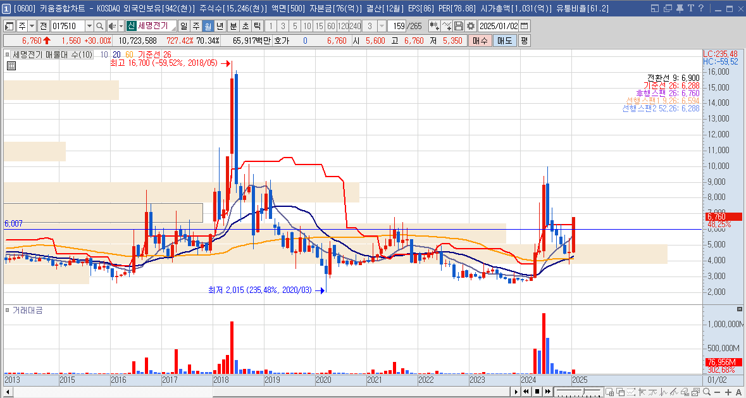Open the calendar date picker icon
This screenshot has height=398, width=746.
[x=525, y=26]
